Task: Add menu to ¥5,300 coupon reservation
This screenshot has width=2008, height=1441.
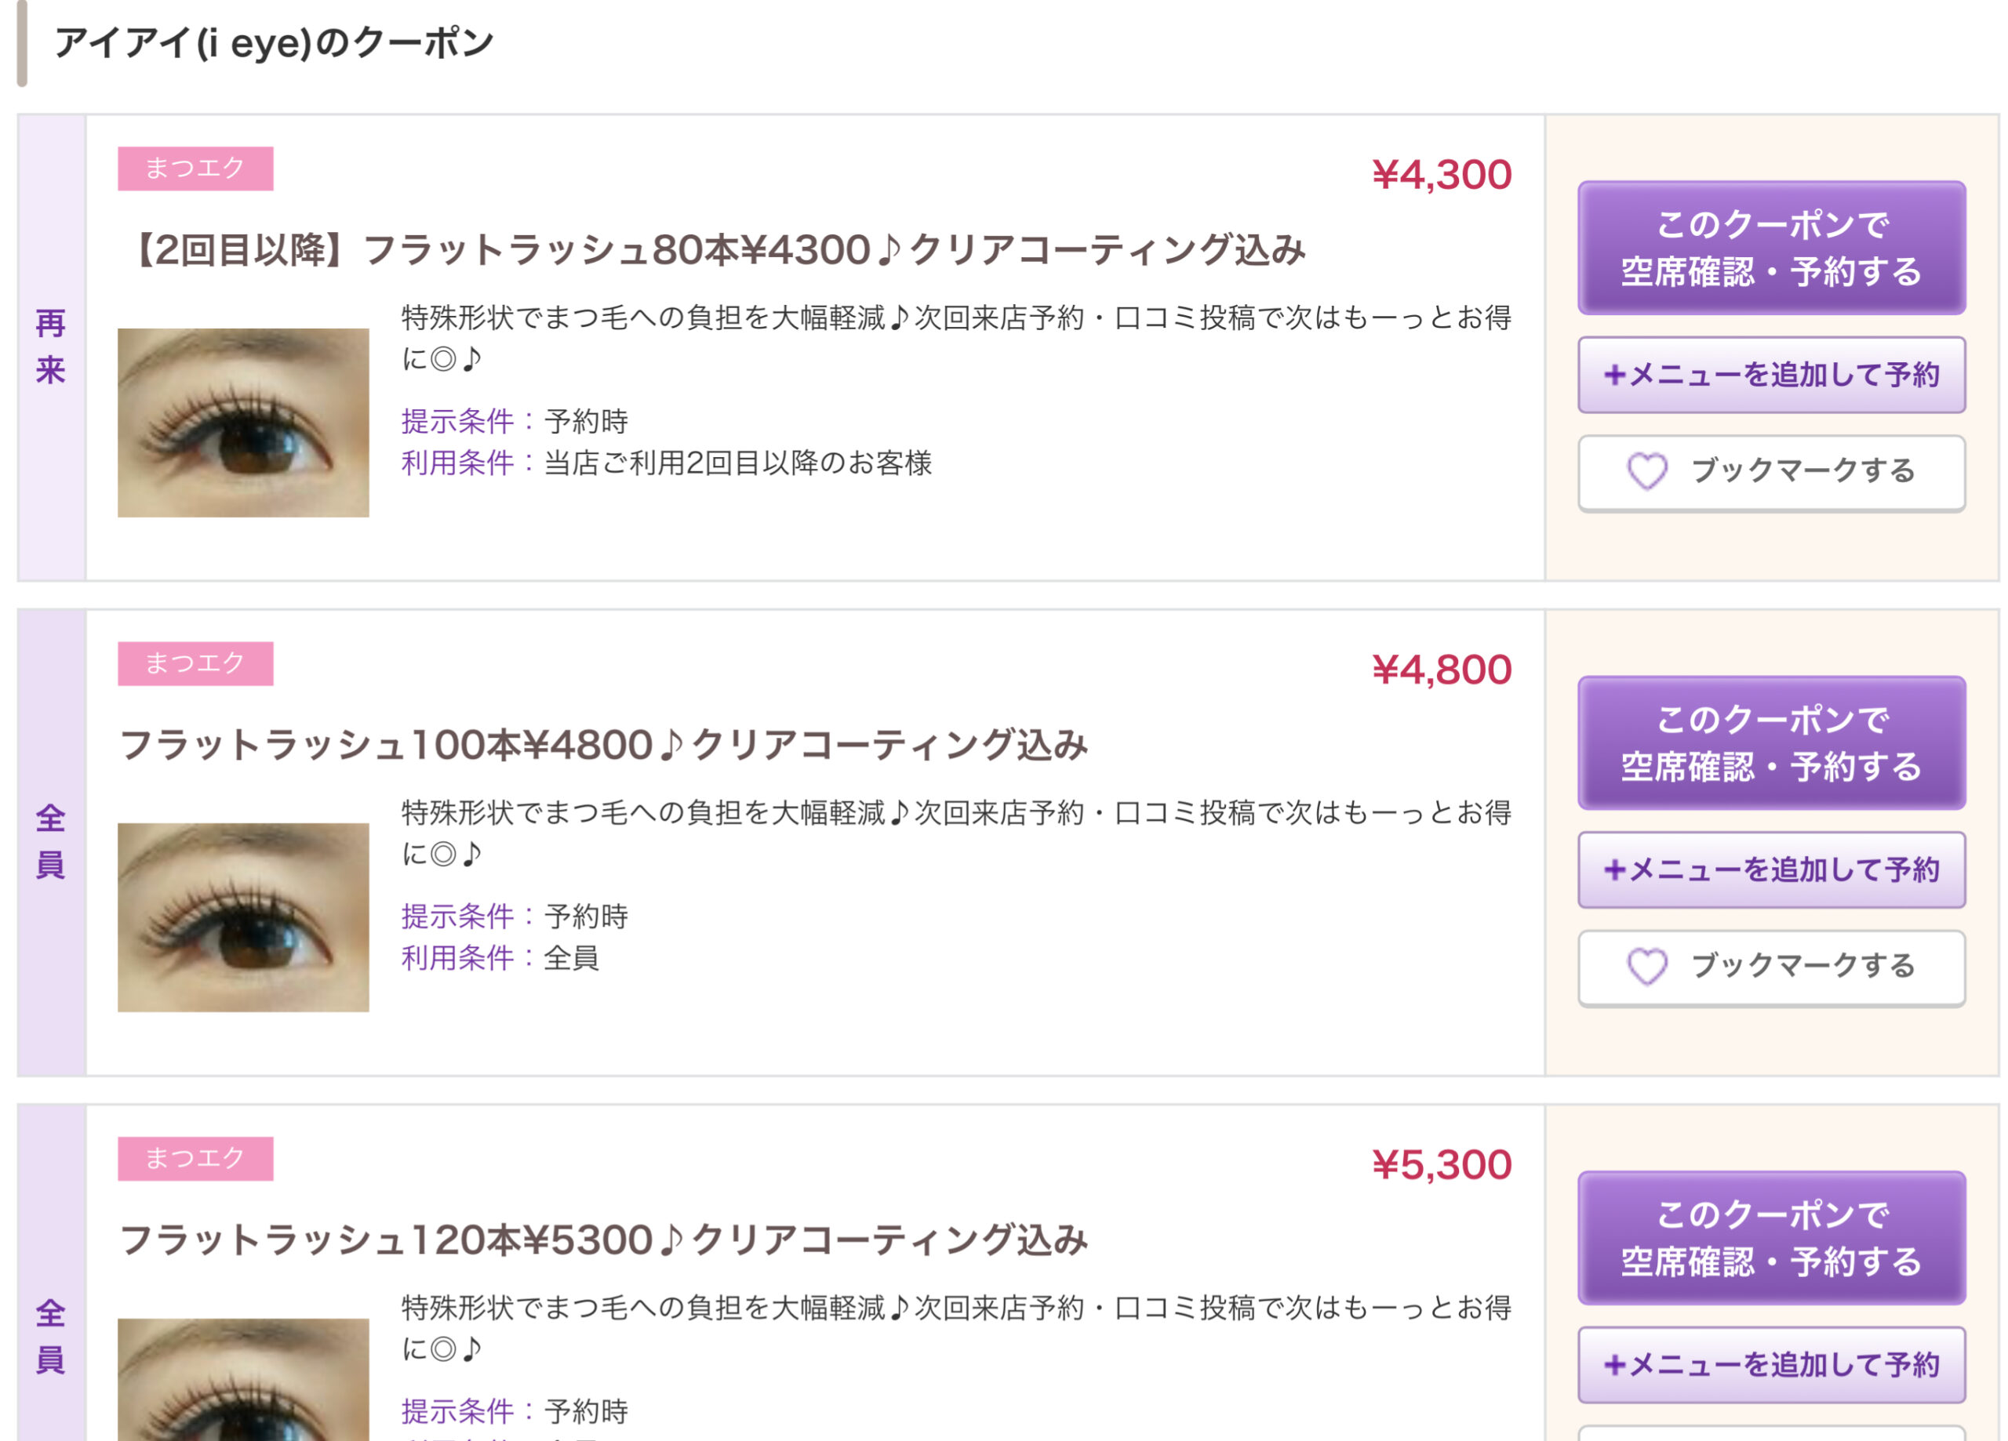Action: click(x=1770, y=1364)
